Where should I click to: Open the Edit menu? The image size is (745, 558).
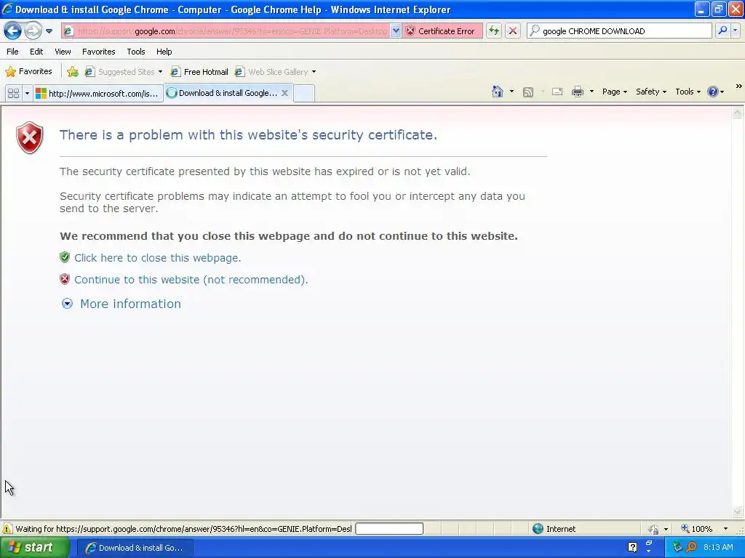(x=36, y=52)
